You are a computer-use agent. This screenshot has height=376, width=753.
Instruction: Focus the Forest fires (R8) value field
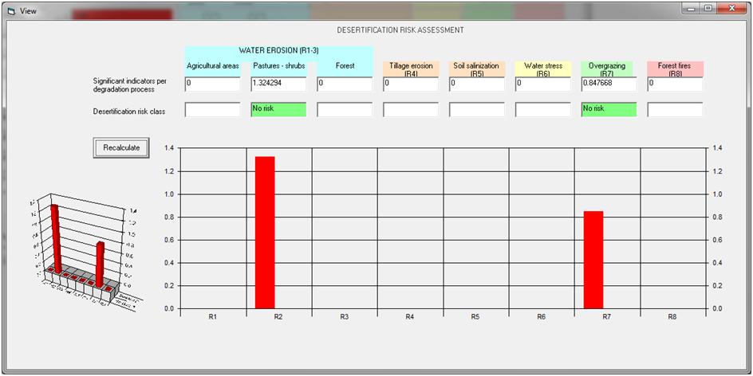coord(675,84)
